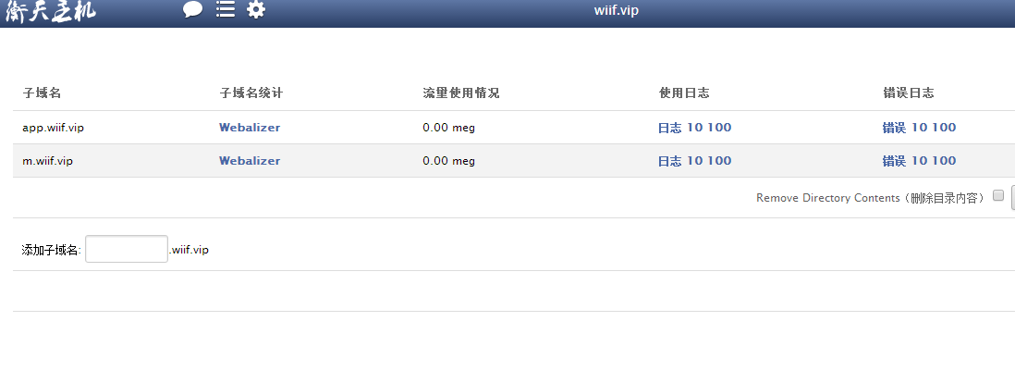Click the 子域名 column header
Screen dimensions: 1015x383
[x=43, y=93]
